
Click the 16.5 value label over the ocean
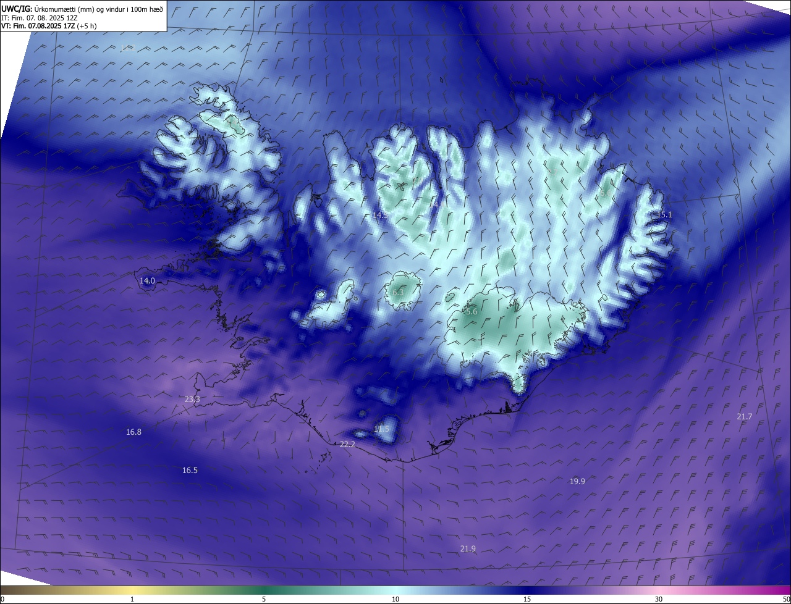click(x=190, y=471)
